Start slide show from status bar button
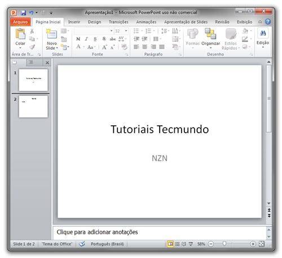The image size is (282, 258). 191,244
